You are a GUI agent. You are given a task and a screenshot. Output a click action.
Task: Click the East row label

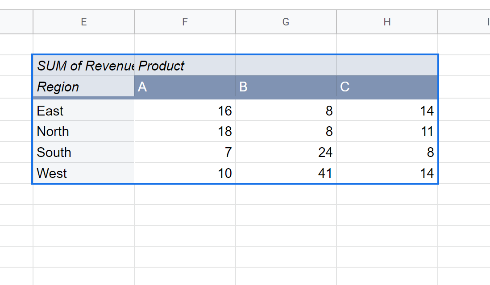[x=84, y=110]
